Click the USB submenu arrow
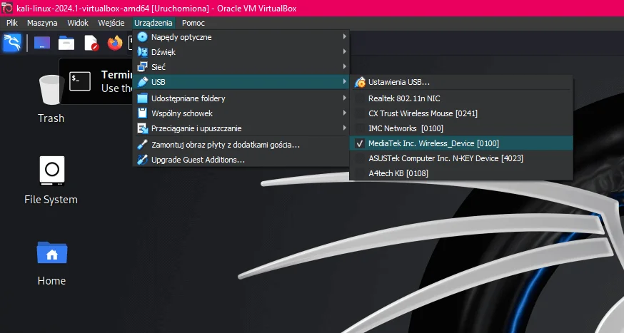624x333 pixels. (x=344, y=82)
